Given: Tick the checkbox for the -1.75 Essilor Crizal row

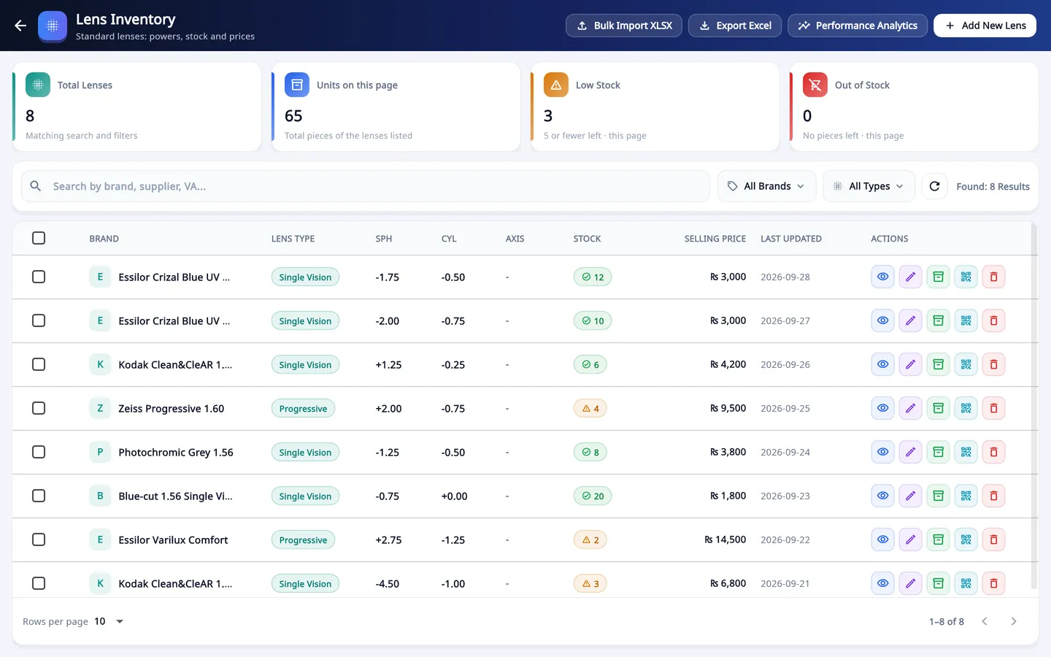Looking at the screenshot, I should click(39, 277).
